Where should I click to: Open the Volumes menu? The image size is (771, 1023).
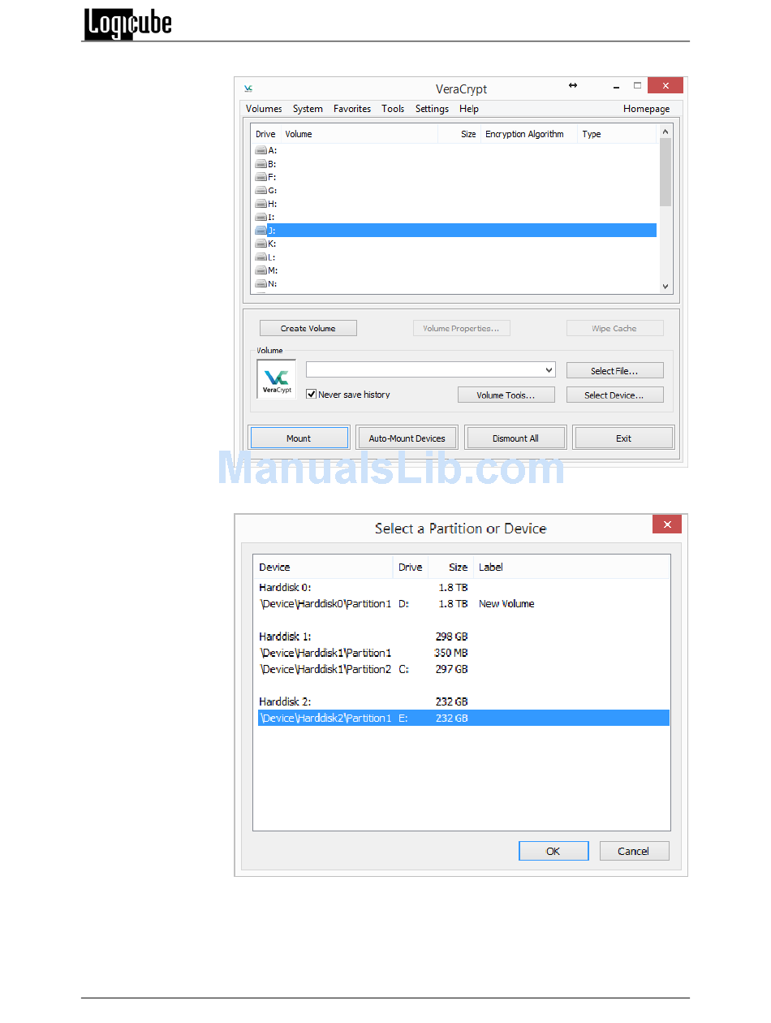pos(264,109)
